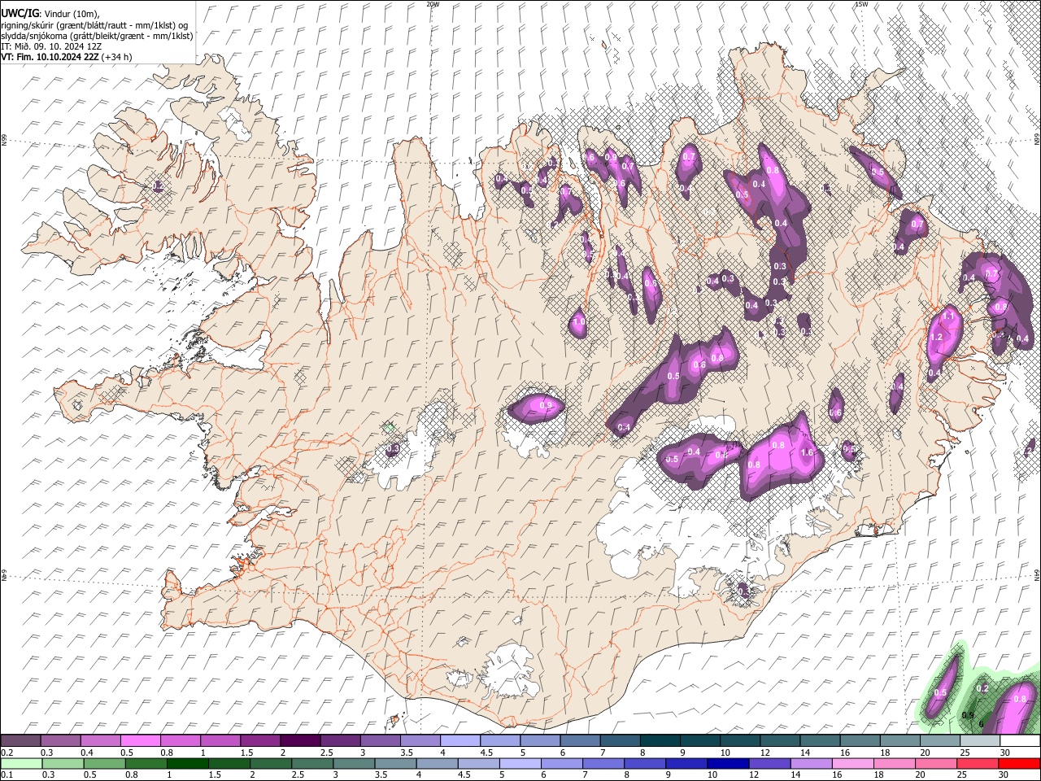Image resolution: width=1041 pixels, height=781 pixels.
Task: Click the 'rigning/skúrir' legend description line
Action: tap(94, 25)
